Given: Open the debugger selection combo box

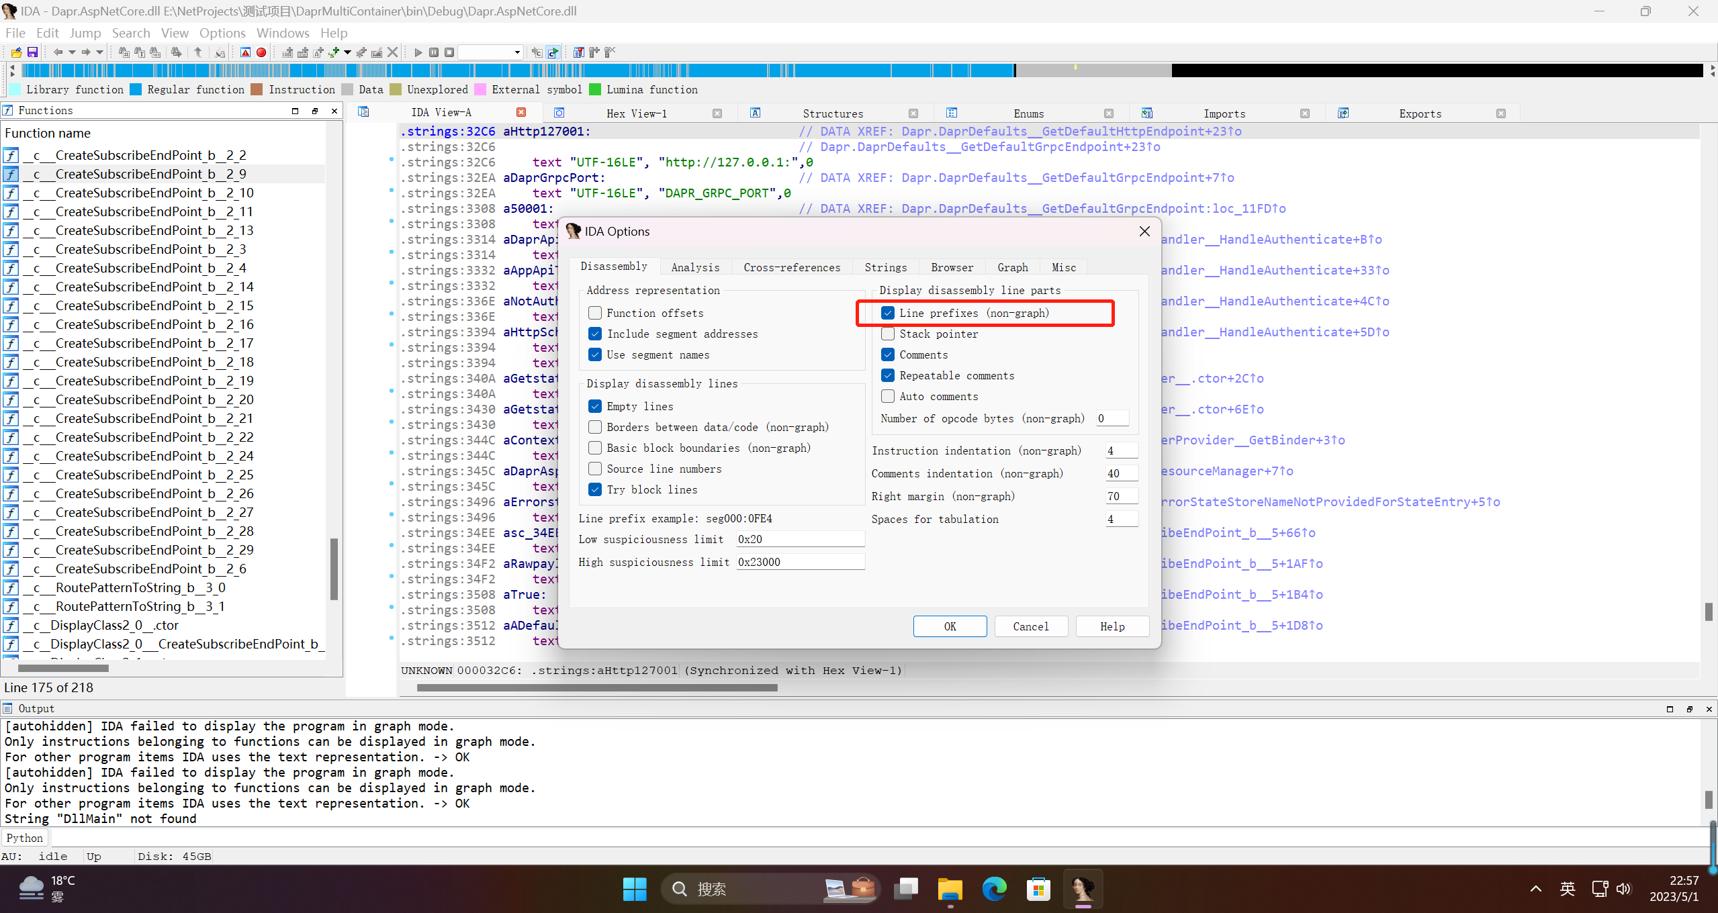Looking at the screenshot, I should [490, 52].
